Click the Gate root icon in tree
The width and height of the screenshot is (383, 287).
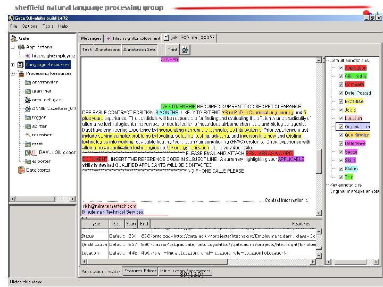pos(14,38)
